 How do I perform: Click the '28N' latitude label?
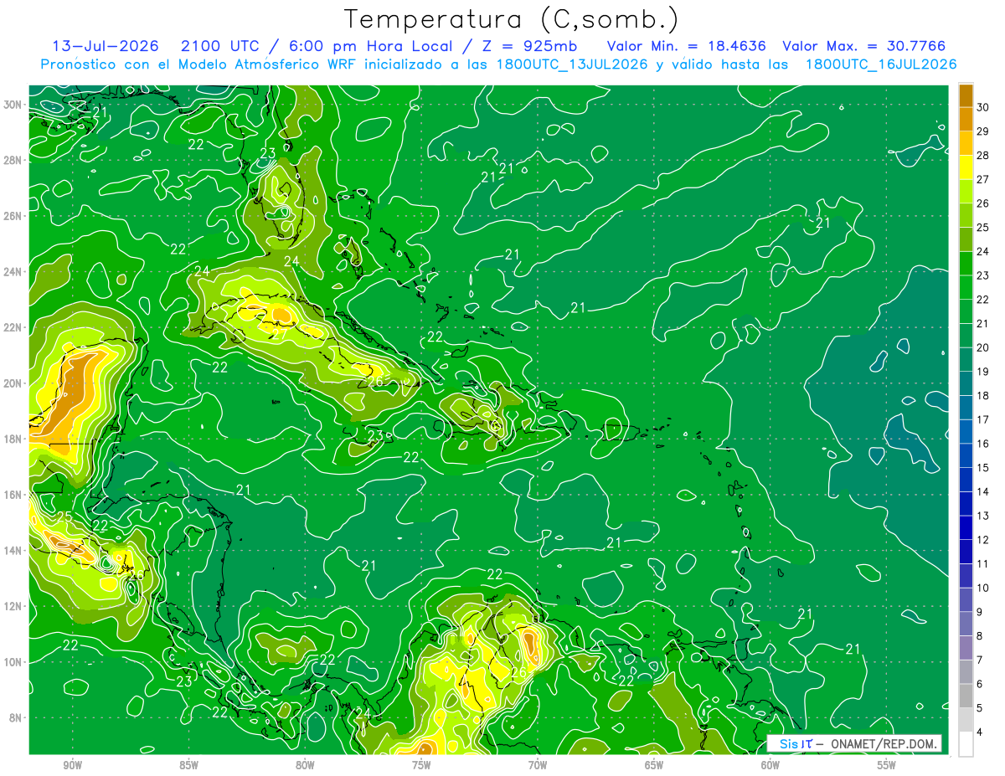tap(13, 160)
